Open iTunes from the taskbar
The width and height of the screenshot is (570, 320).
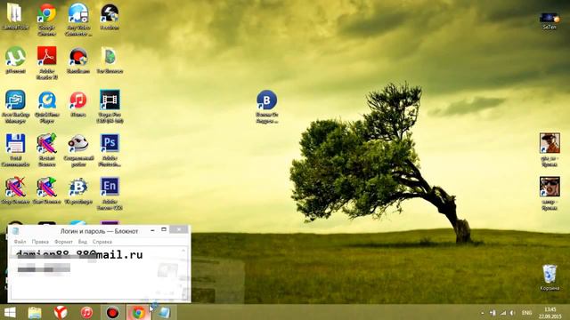coord(86,312)
